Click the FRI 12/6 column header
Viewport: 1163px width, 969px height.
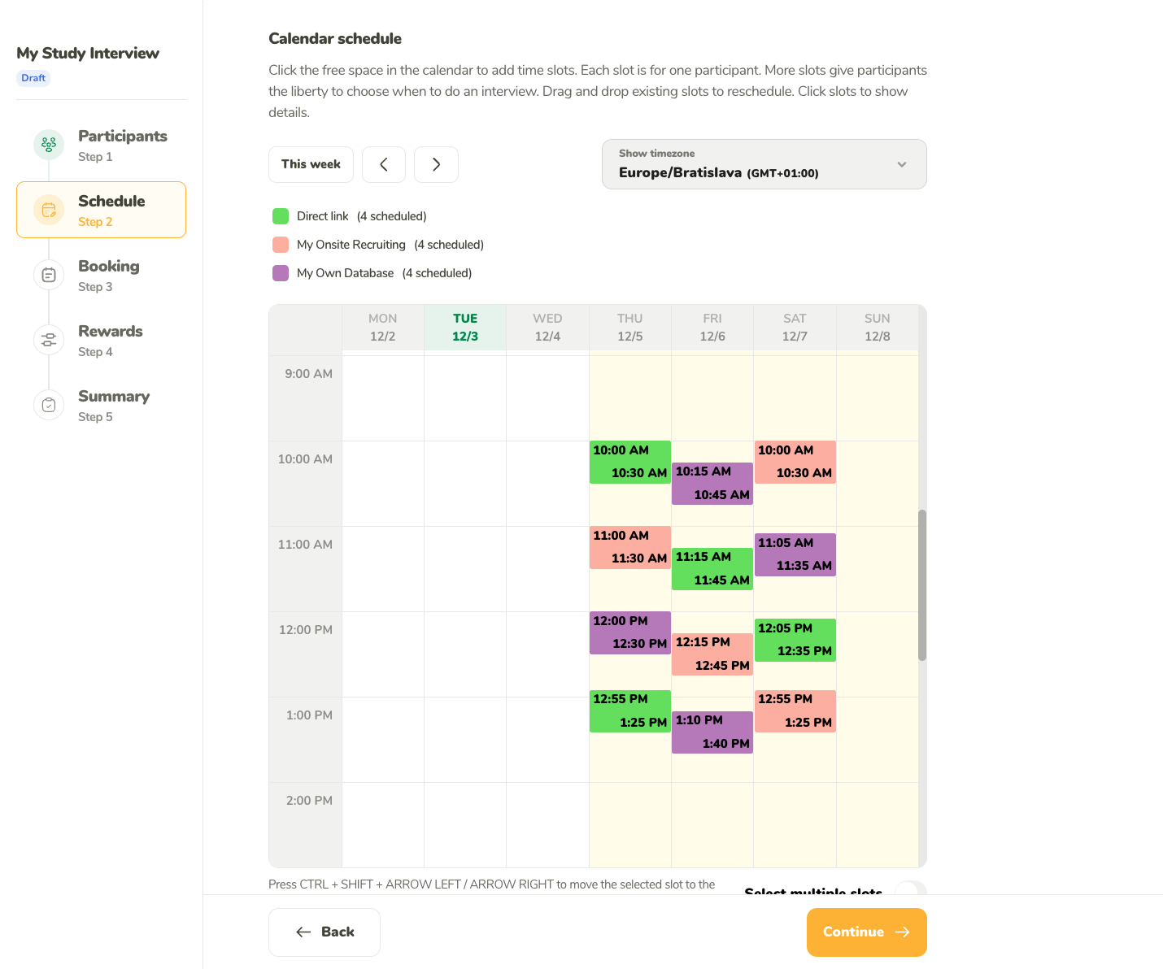(x=712, y=328)
